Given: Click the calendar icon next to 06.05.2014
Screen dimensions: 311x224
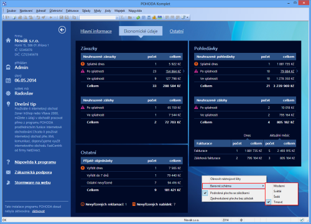Looking at the screenshot, I should click(x=8, y=80).
